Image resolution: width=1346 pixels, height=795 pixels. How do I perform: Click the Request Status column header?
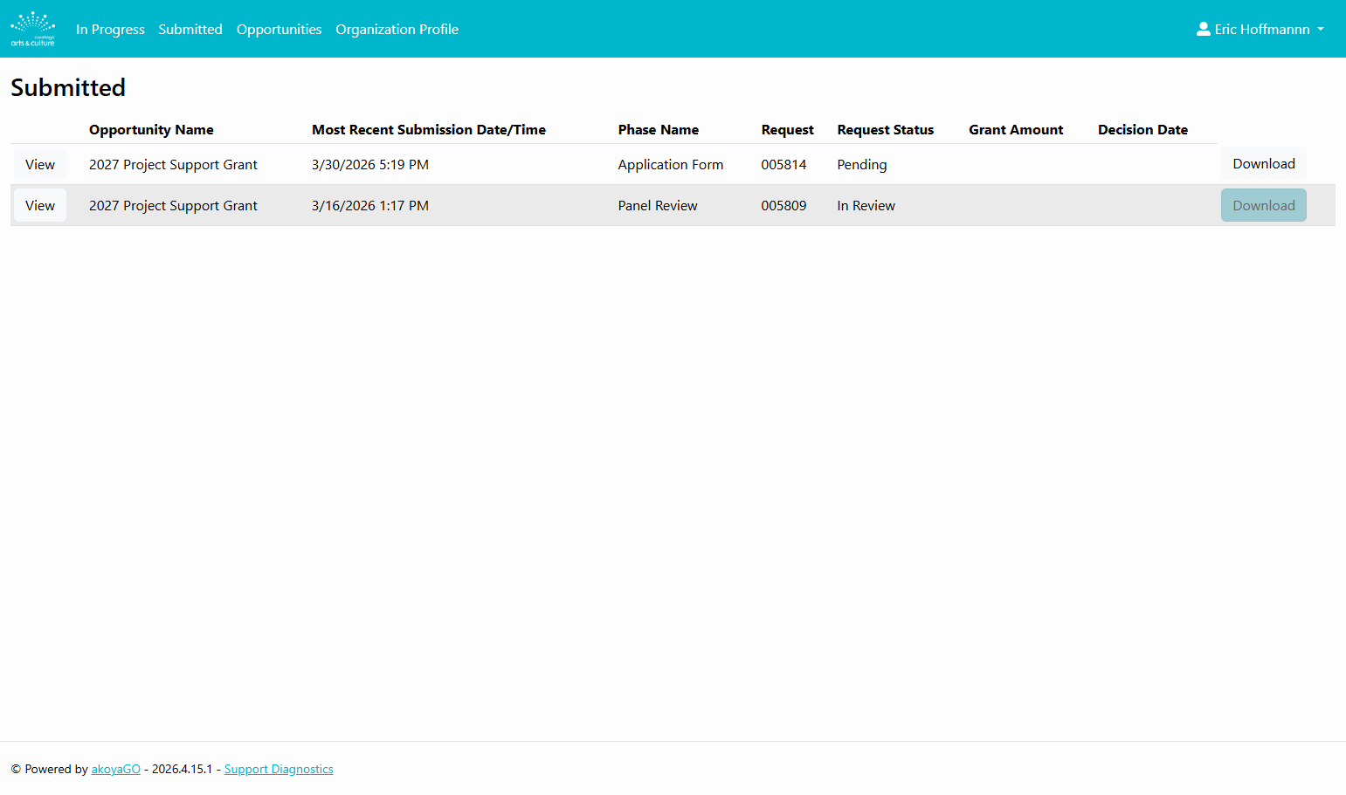coord(885,129)
